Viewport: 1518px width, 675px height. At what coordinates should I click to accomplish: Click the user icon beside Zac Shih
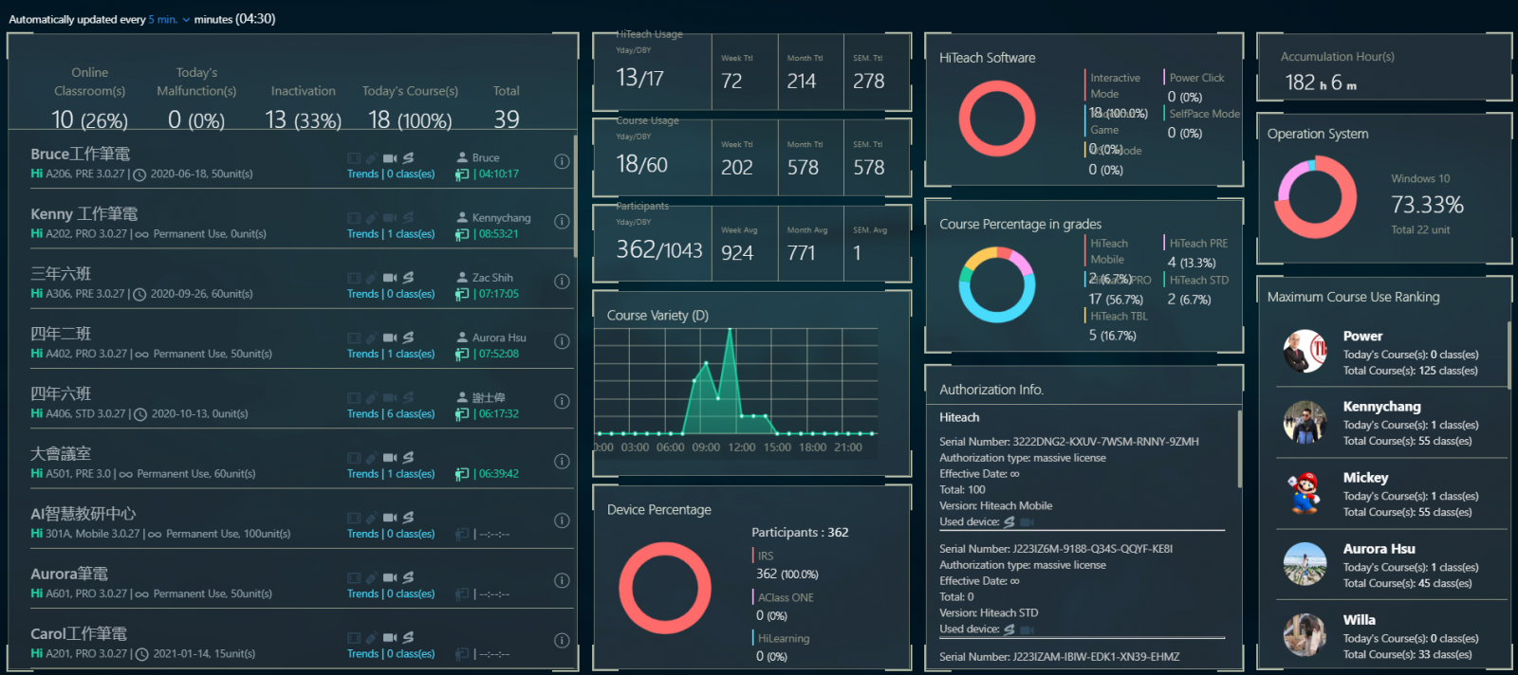point(462,278)
